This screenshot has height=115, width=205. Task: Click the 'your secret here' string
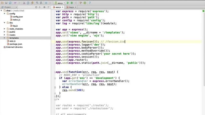tap(117, 54)
